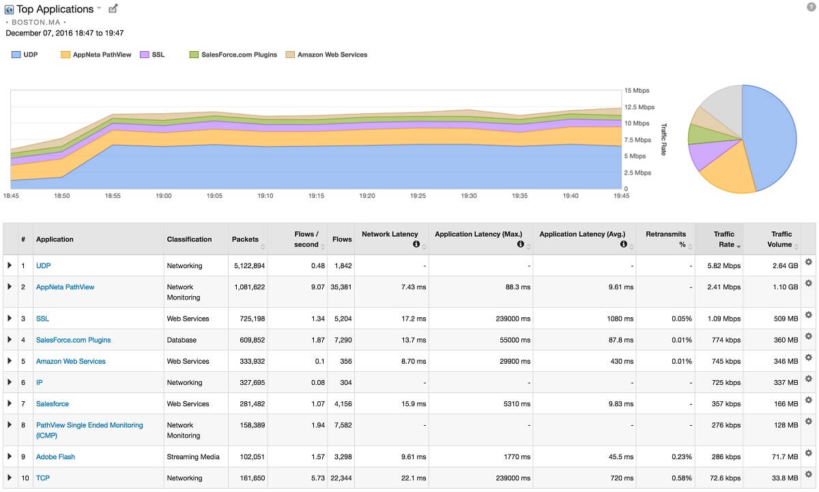
Task: Sort the table by Traffic Volume
Action: coord(780,239)
